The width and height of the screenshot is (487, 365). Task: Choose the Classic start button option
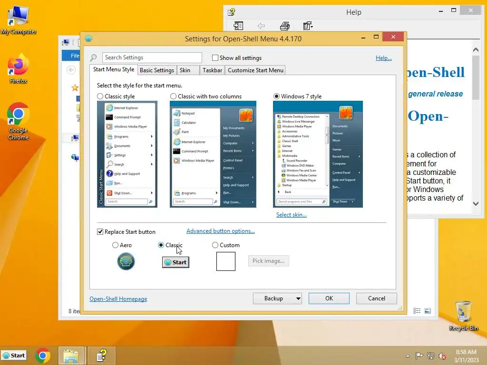(x=161, y=245)
